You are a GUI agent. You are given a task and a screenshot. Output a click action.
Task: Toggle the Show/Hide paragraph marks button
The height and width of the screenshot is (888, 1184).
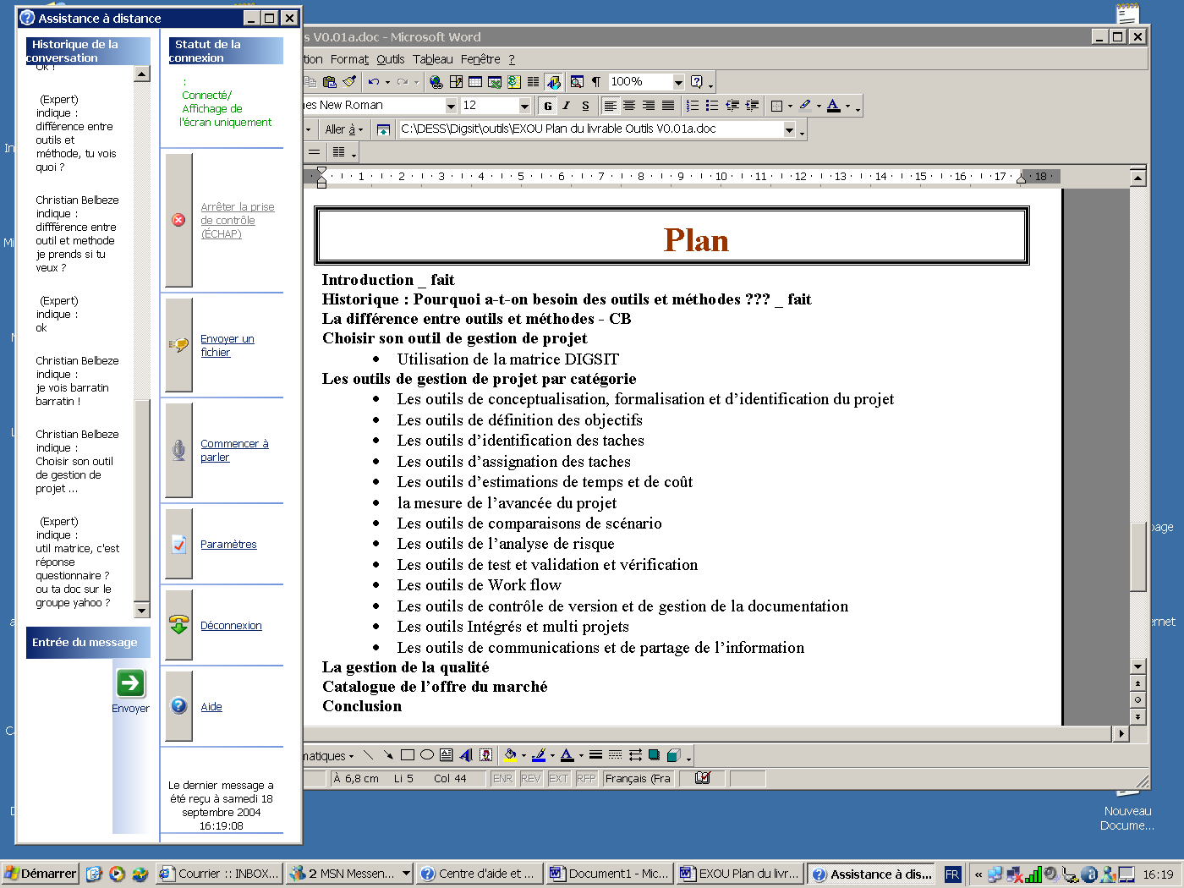click(x=596, y=82)
